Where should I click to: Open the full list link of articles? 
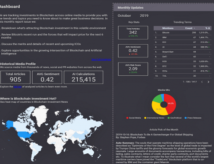click(x=18, y=86)
